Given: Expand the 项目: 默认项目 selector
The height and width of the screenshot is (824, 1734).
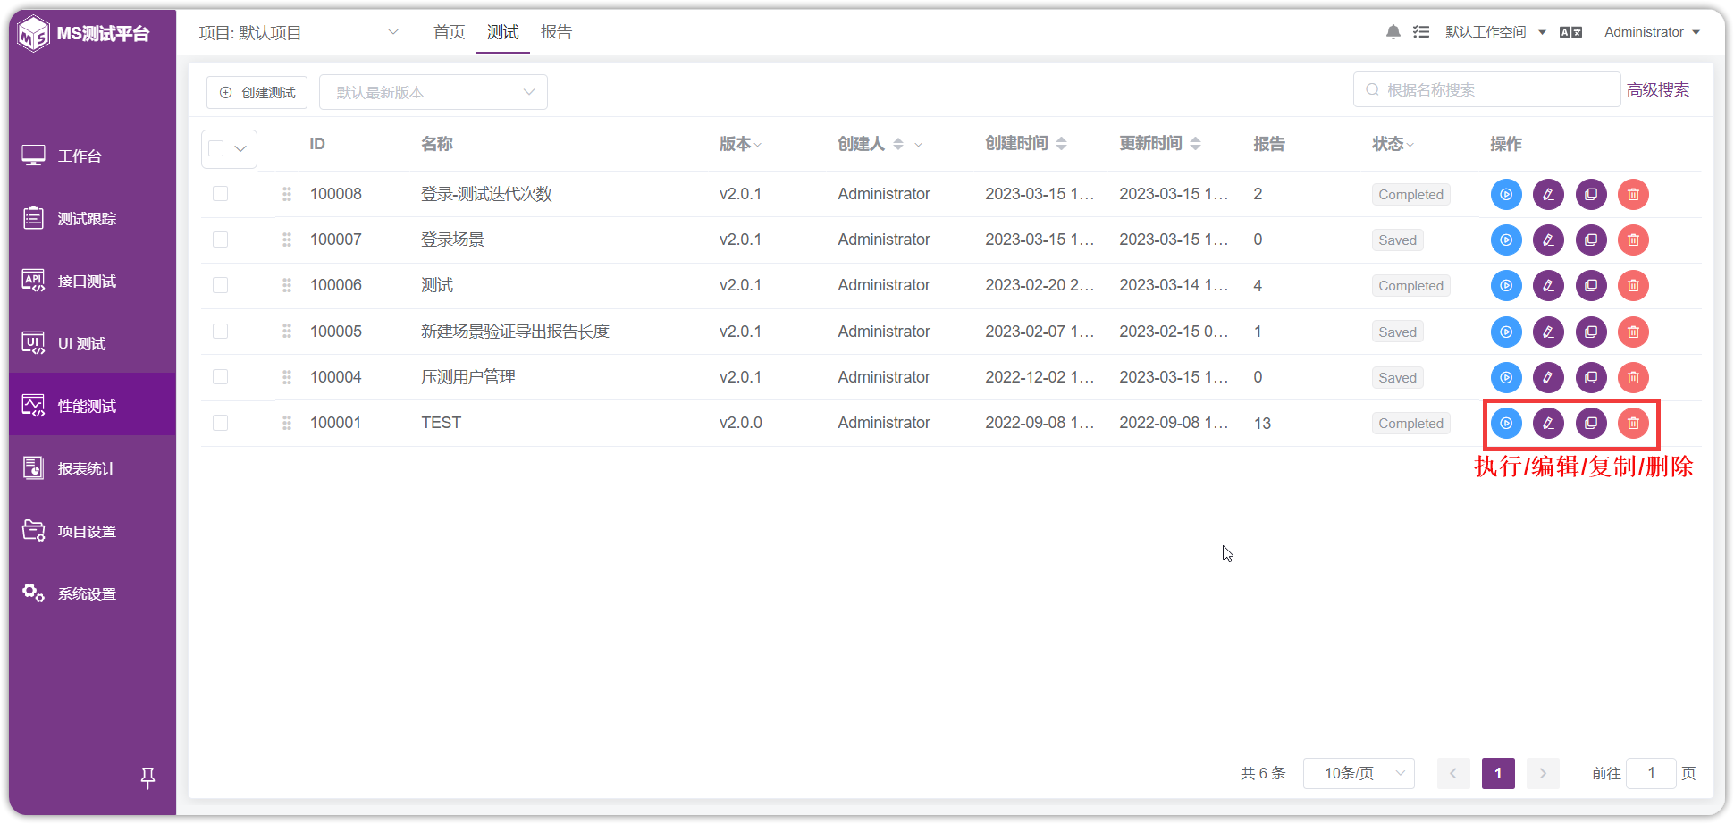Looking at the screenshot, I should point(299,32).
